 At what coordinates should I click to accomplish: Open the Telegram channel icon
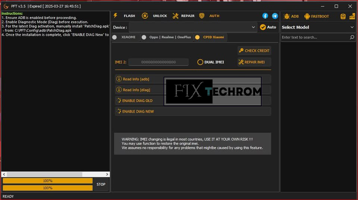pos(275,16)
